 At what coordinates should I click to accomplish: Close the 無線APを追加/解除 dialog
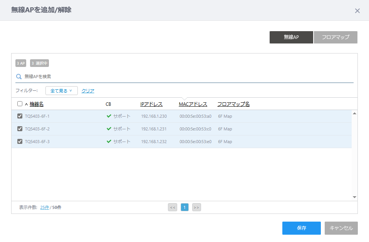[x=357, y=11]
